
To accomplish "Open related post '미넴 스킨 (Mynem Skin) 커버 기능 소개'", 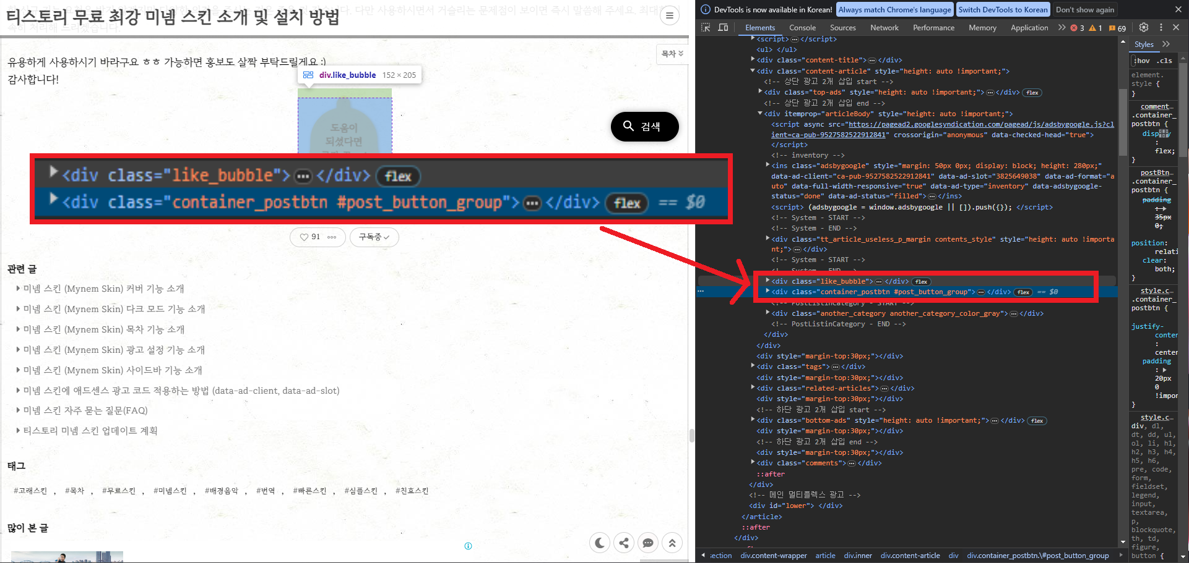I will [x=103, y=289].
